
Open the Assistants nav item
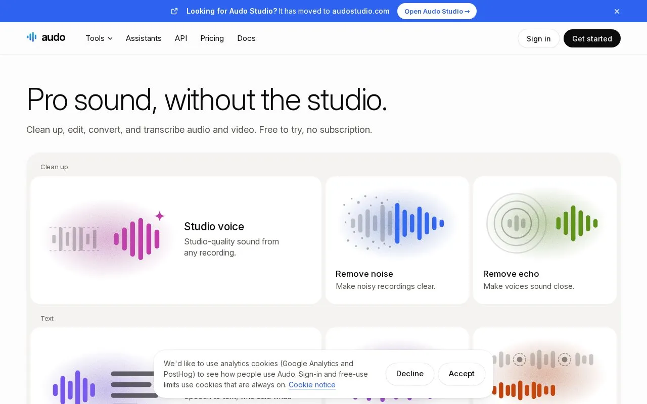(144, 38)
